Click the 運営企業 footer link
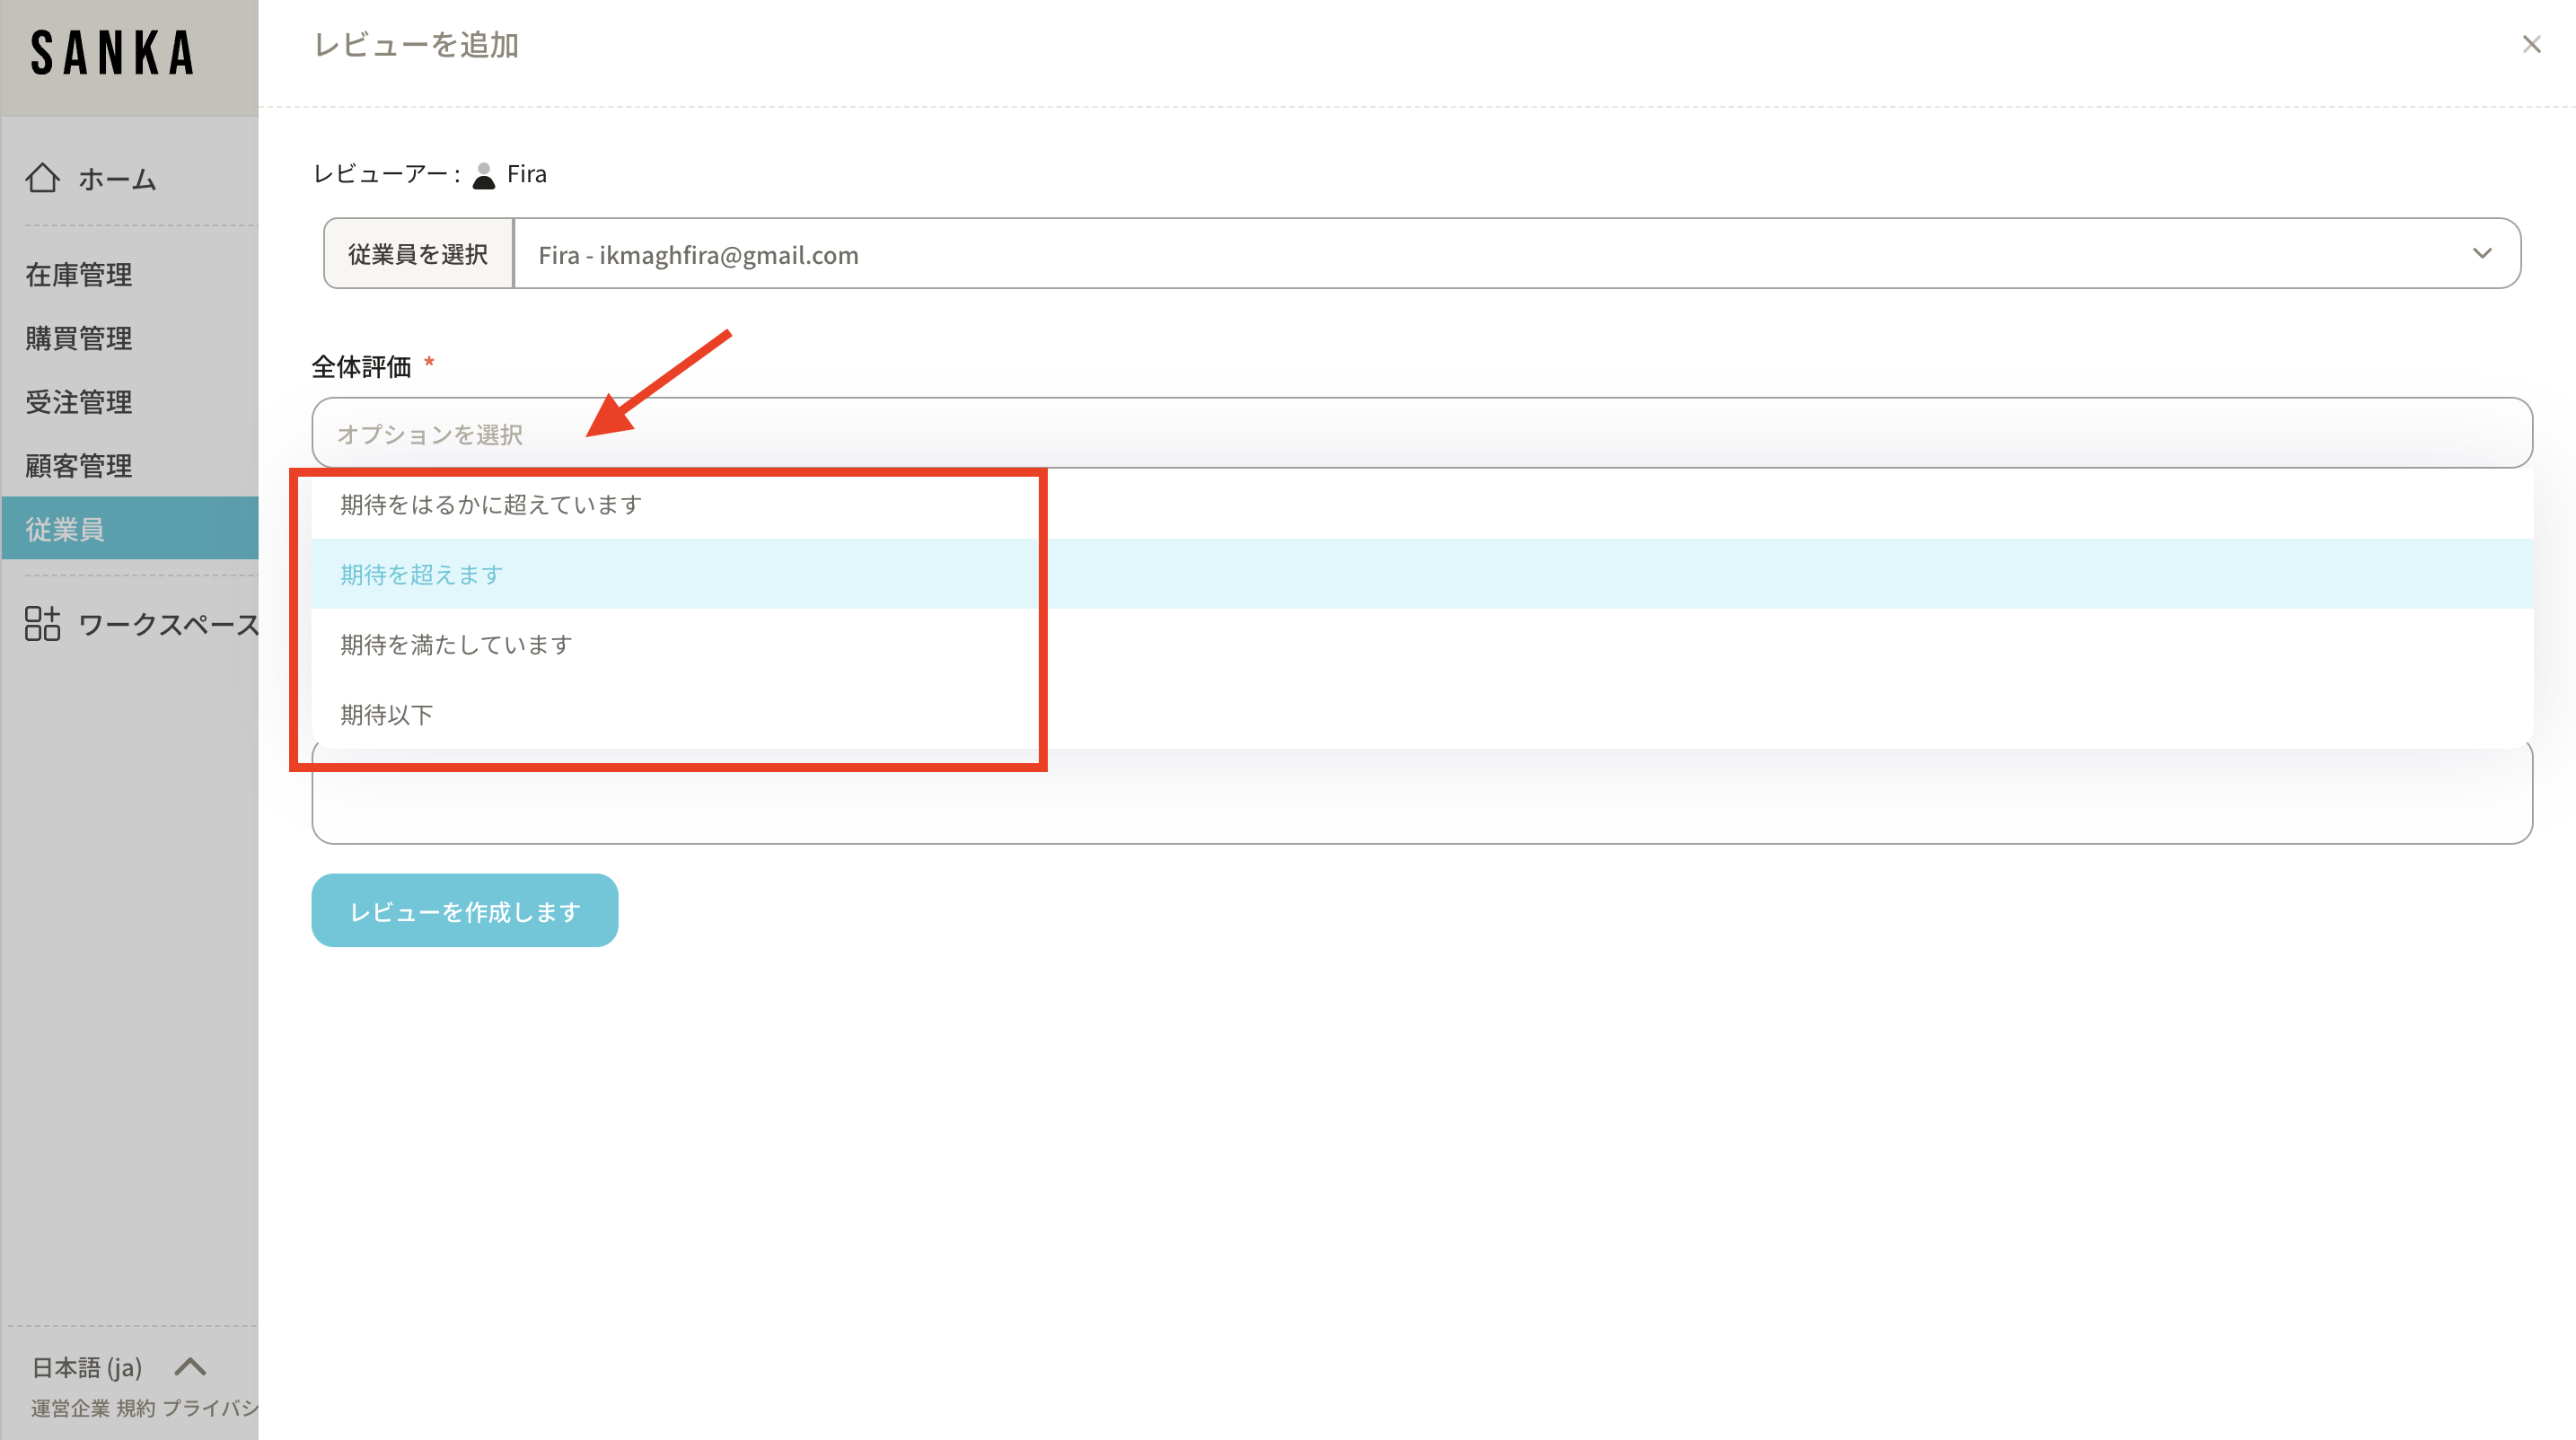This screenshot has width=2576, height=1440. tap(69, 1408)
